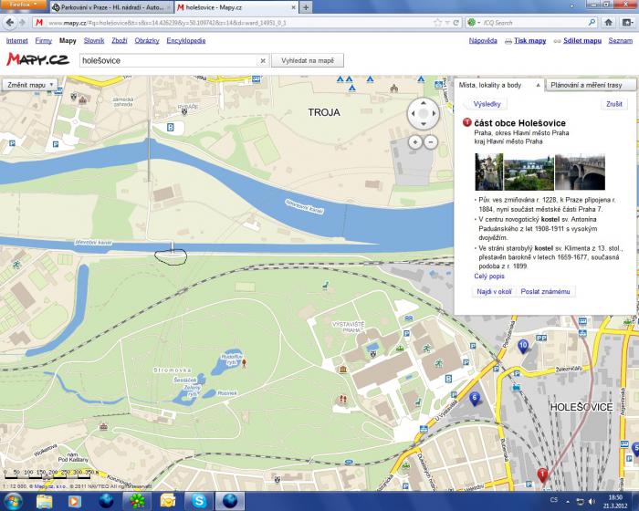Open Skype from the taskbar
639x511 pixels.
pyautogui.click(x=198, y=500)
